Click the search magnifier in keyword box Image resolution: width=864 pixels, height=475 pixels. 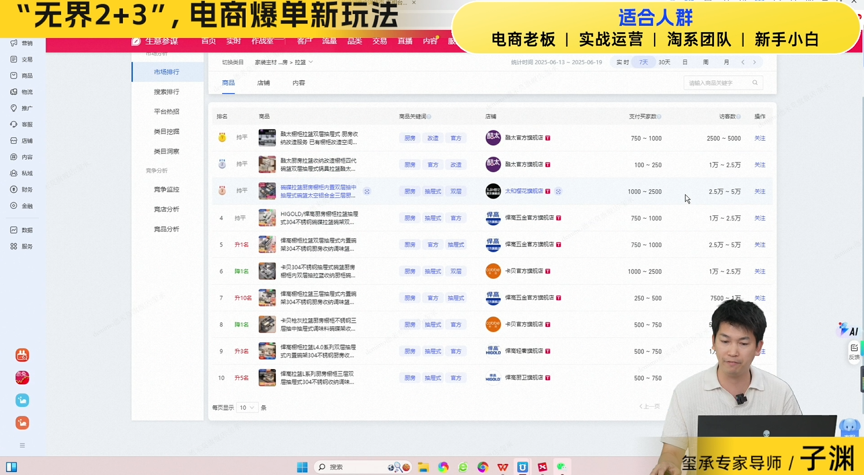(x=755, y=83)
